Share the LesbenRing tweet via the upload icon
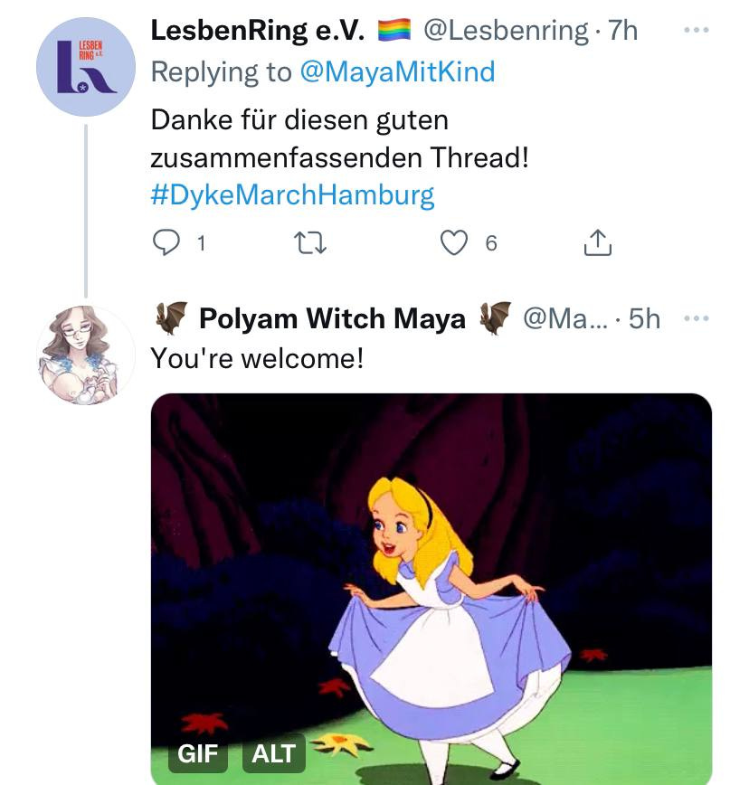Image resolution: width=749 pixels, height=785 pixels. pos(598,242)
